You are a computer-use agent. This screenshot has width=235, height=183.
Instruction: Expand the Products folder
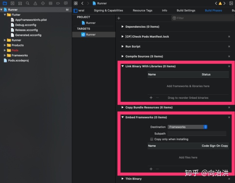[x=5, y=45]
